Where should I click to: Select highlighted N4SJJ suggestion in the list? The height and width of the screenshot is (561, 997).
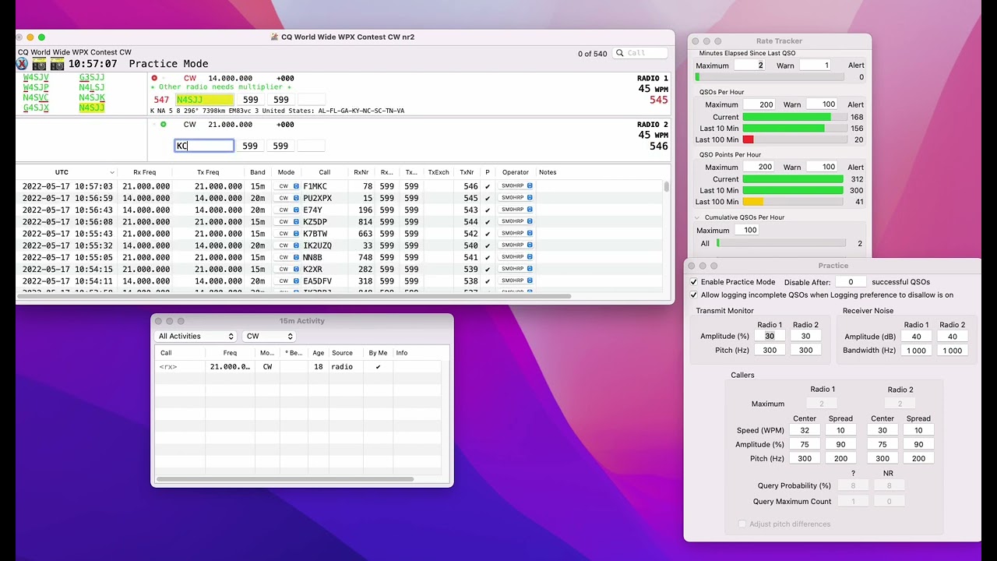coord(92,108)
